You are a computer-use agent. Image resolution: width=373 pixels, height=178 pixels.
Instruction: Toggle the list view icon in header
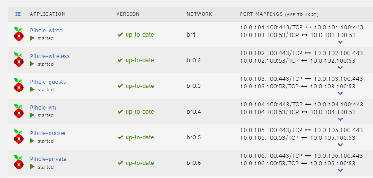(18, 14)
